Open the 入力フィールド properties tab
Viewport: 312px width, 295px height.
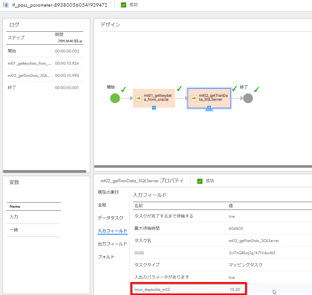point(112,231)
